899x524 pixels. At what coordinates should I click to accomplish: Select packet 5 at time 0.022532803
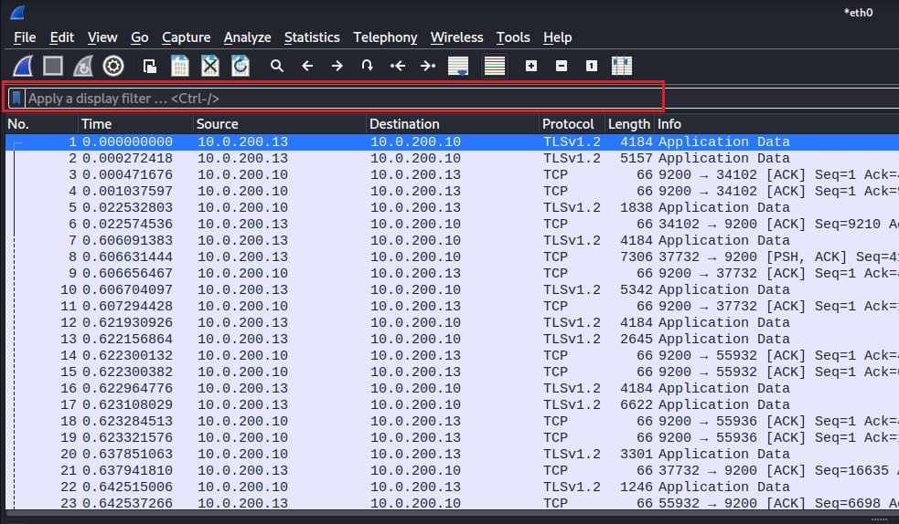[x=453, y=207]
